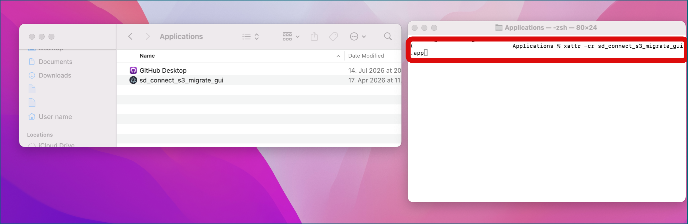Click the Share icon in Finder toolbar
The height and width of the screenshot is (224, 688).
point(314,36)
